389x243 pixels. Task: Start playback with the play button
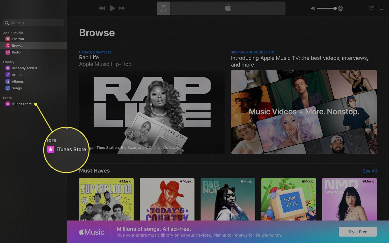click(112, 8)
